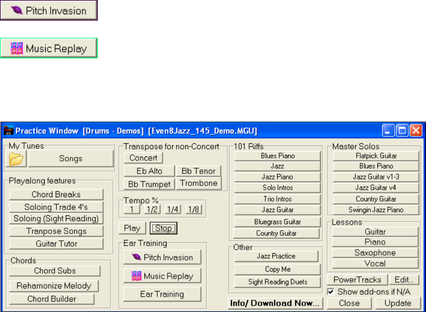The image size is (426, 312).
Task: Open Solo Intros riffs
Action: [278, 188]
